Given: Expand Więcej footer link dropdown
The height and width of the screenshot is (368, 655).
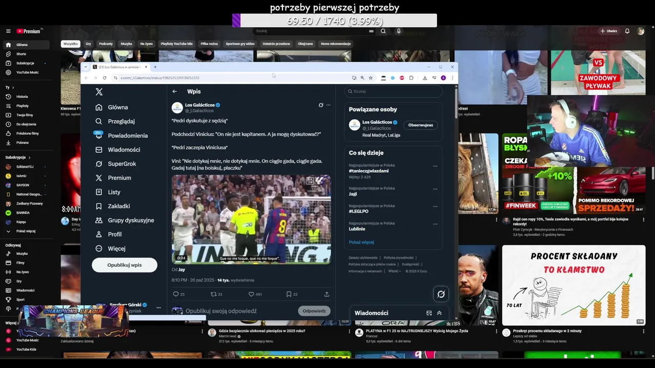Looking at the screenshot, I should point(394,271).
